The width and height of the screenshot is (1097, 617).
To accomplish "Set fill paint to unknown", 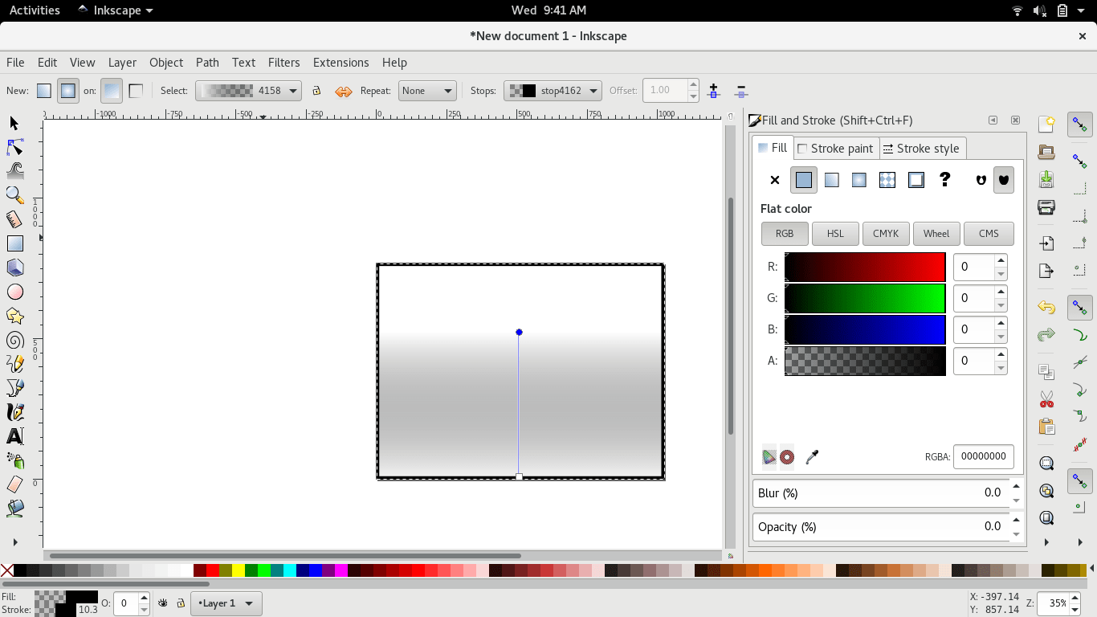I will (944, 180).
